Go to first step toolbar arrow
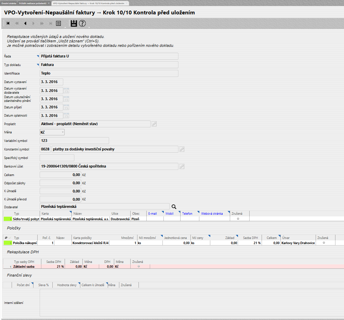 (8, 24)
